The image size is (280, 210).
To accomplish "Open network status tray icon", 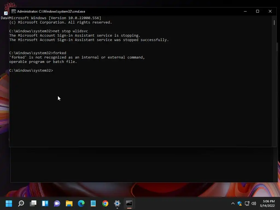I will point(247,203).
